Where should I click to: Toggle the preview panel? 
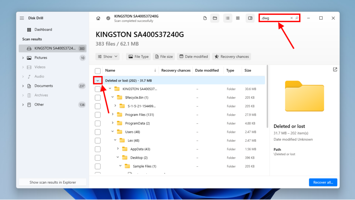click(250, 18)
